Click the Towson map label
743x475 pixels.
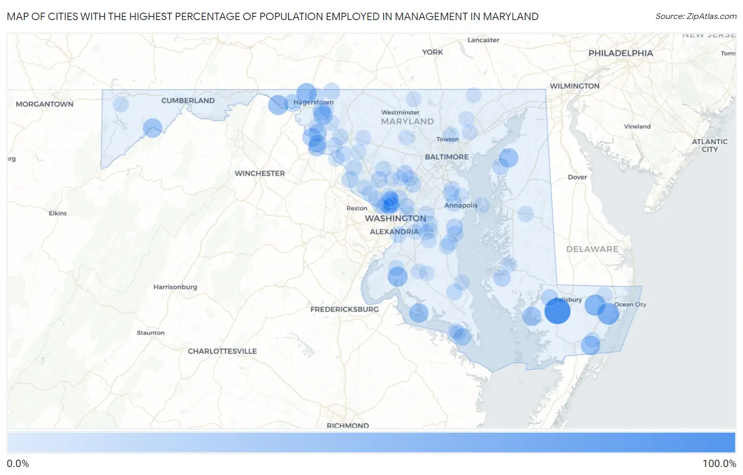447,139
